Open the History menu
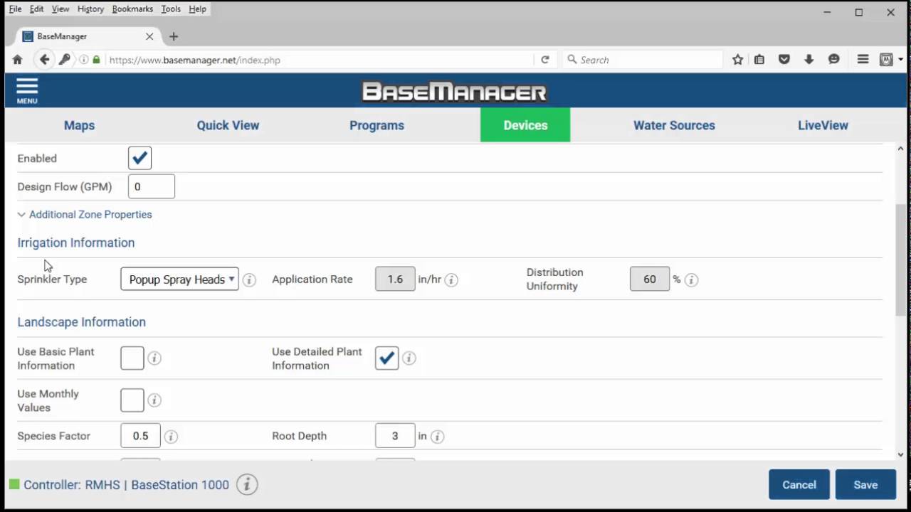Image resolution: width=911 pixels, height=512 pixels. pyautogui.click(x=90, y=9)
